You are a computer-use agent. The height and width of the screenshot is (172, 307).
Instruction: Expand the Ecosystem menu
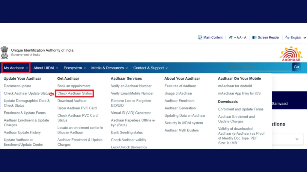coord(75,68)
